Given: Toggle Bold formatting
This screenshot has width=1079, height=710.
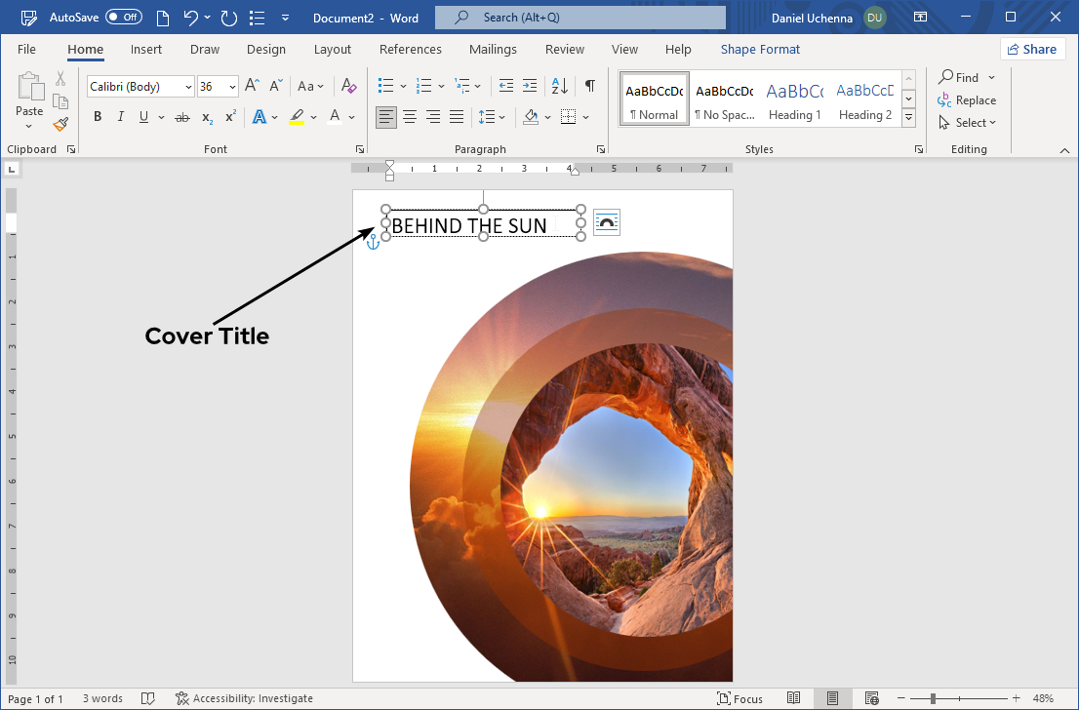Looking at the screenshot, I should (98, 117).
